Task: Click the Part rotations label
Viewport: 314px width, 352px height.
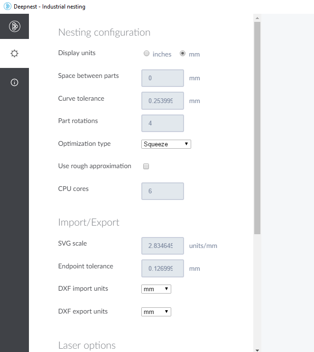Action: tap(78, 121)
